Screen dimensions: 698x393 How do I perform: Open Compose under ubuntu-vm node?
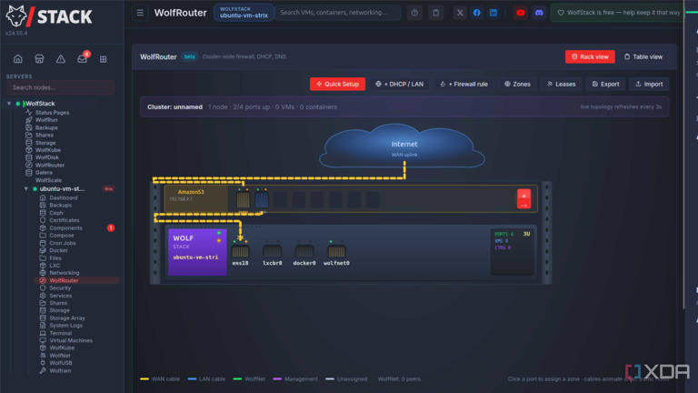tap(62, 236)
